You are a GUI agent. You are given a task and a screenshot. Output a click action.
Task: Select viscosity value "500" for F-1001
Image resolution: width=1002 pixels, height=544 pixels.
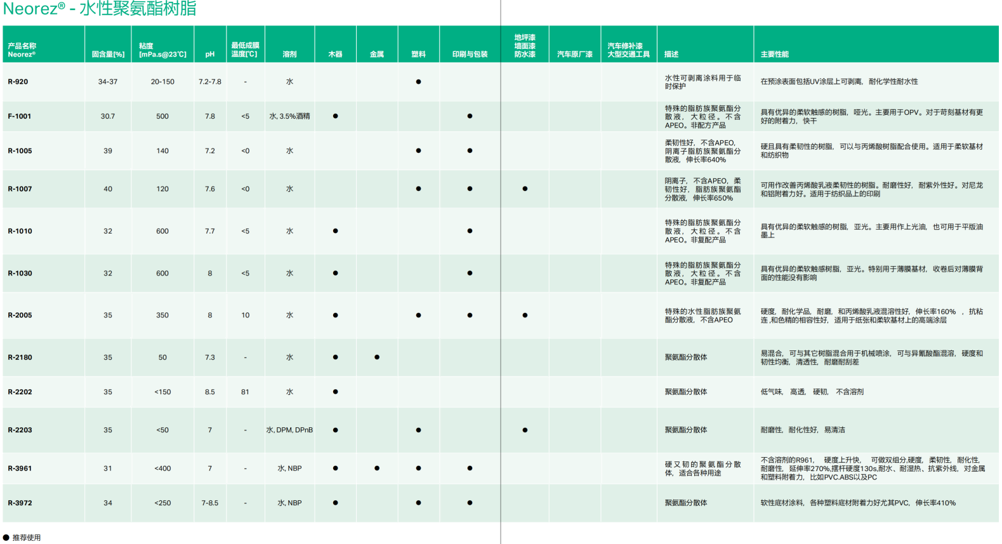point(162,116)
